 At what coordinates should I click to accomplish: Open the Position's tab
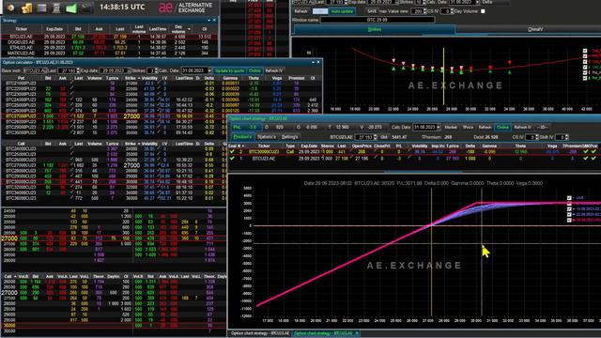point(242,137)
